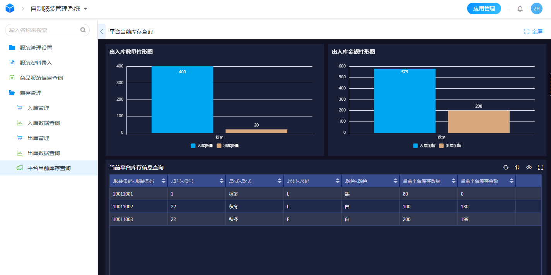Viewport: 551px width, 275px height.
Task: Open the 自制服装管理系统 dropdown arrow
Action: click(85, 8)
